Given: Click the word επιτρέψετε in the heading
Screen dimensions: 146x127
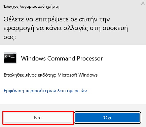Looking at the screenshot, I should point(52,19).
